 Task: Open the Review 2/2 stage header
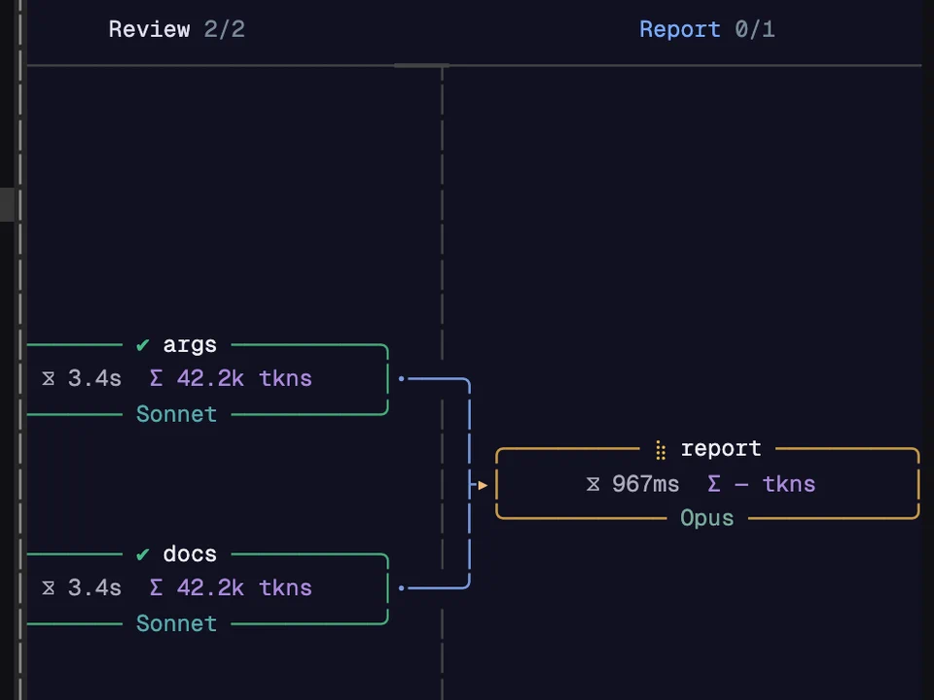(x=176, y=29)
